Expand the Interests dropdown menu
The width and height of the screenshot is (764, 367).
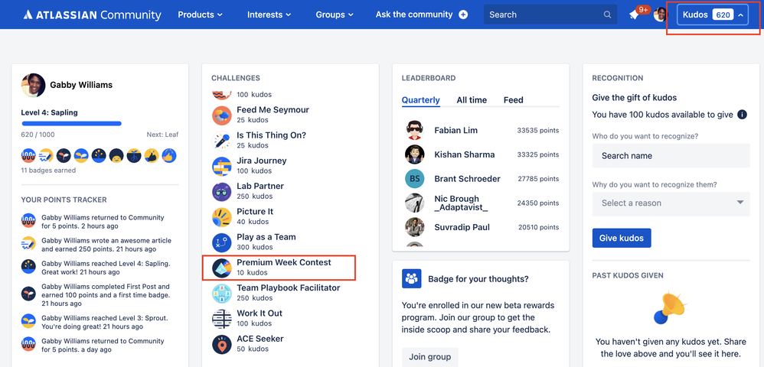(269, 15)
